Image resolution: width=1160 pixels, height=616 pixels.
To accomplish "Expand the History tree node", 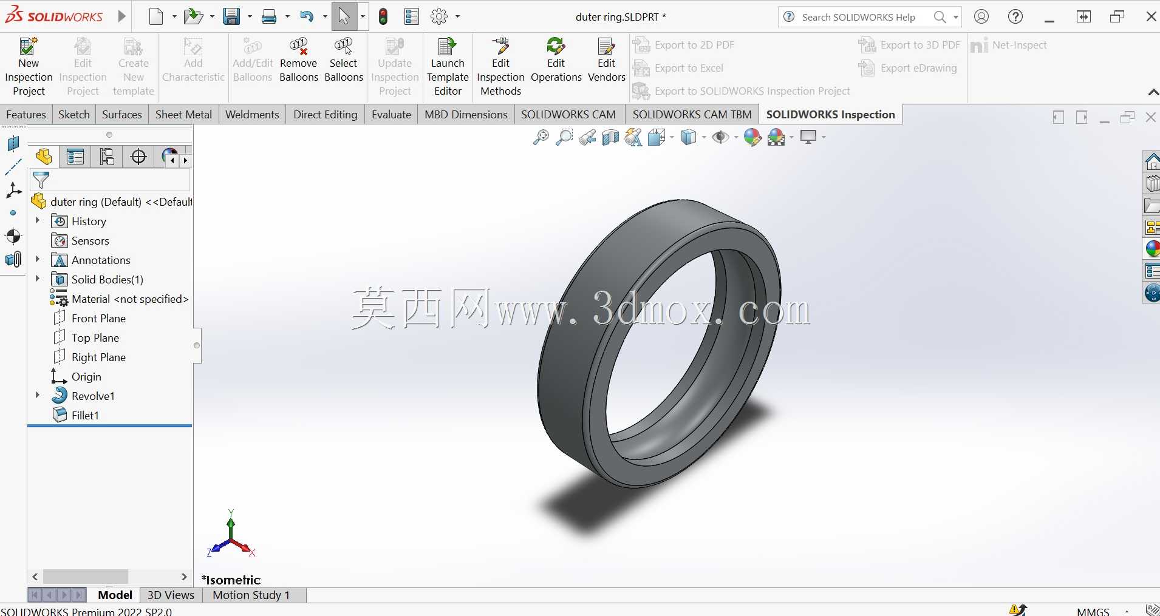I will tap(38, 220).
